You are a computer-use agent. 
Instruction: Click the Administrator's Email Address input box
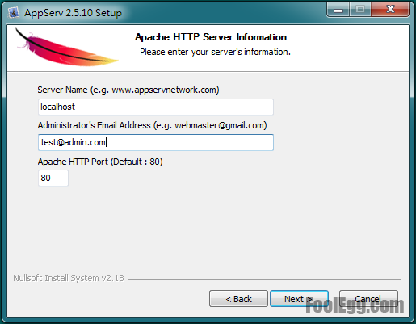tap(156, 142)
